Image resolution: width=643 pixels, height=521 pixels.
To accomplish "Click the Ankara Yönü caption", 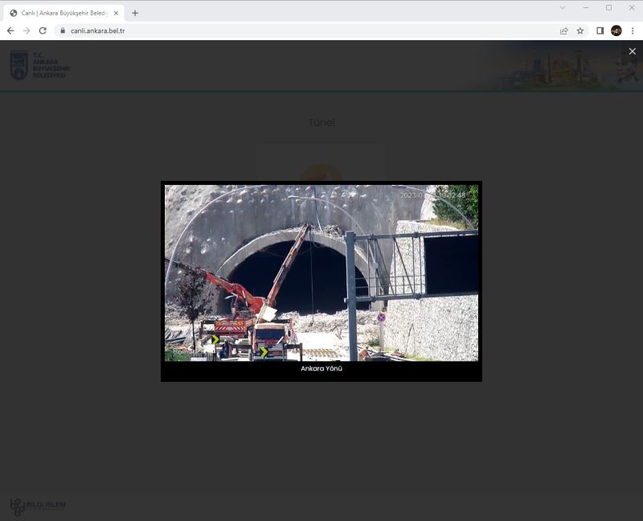I will click(x=321, y=368).
